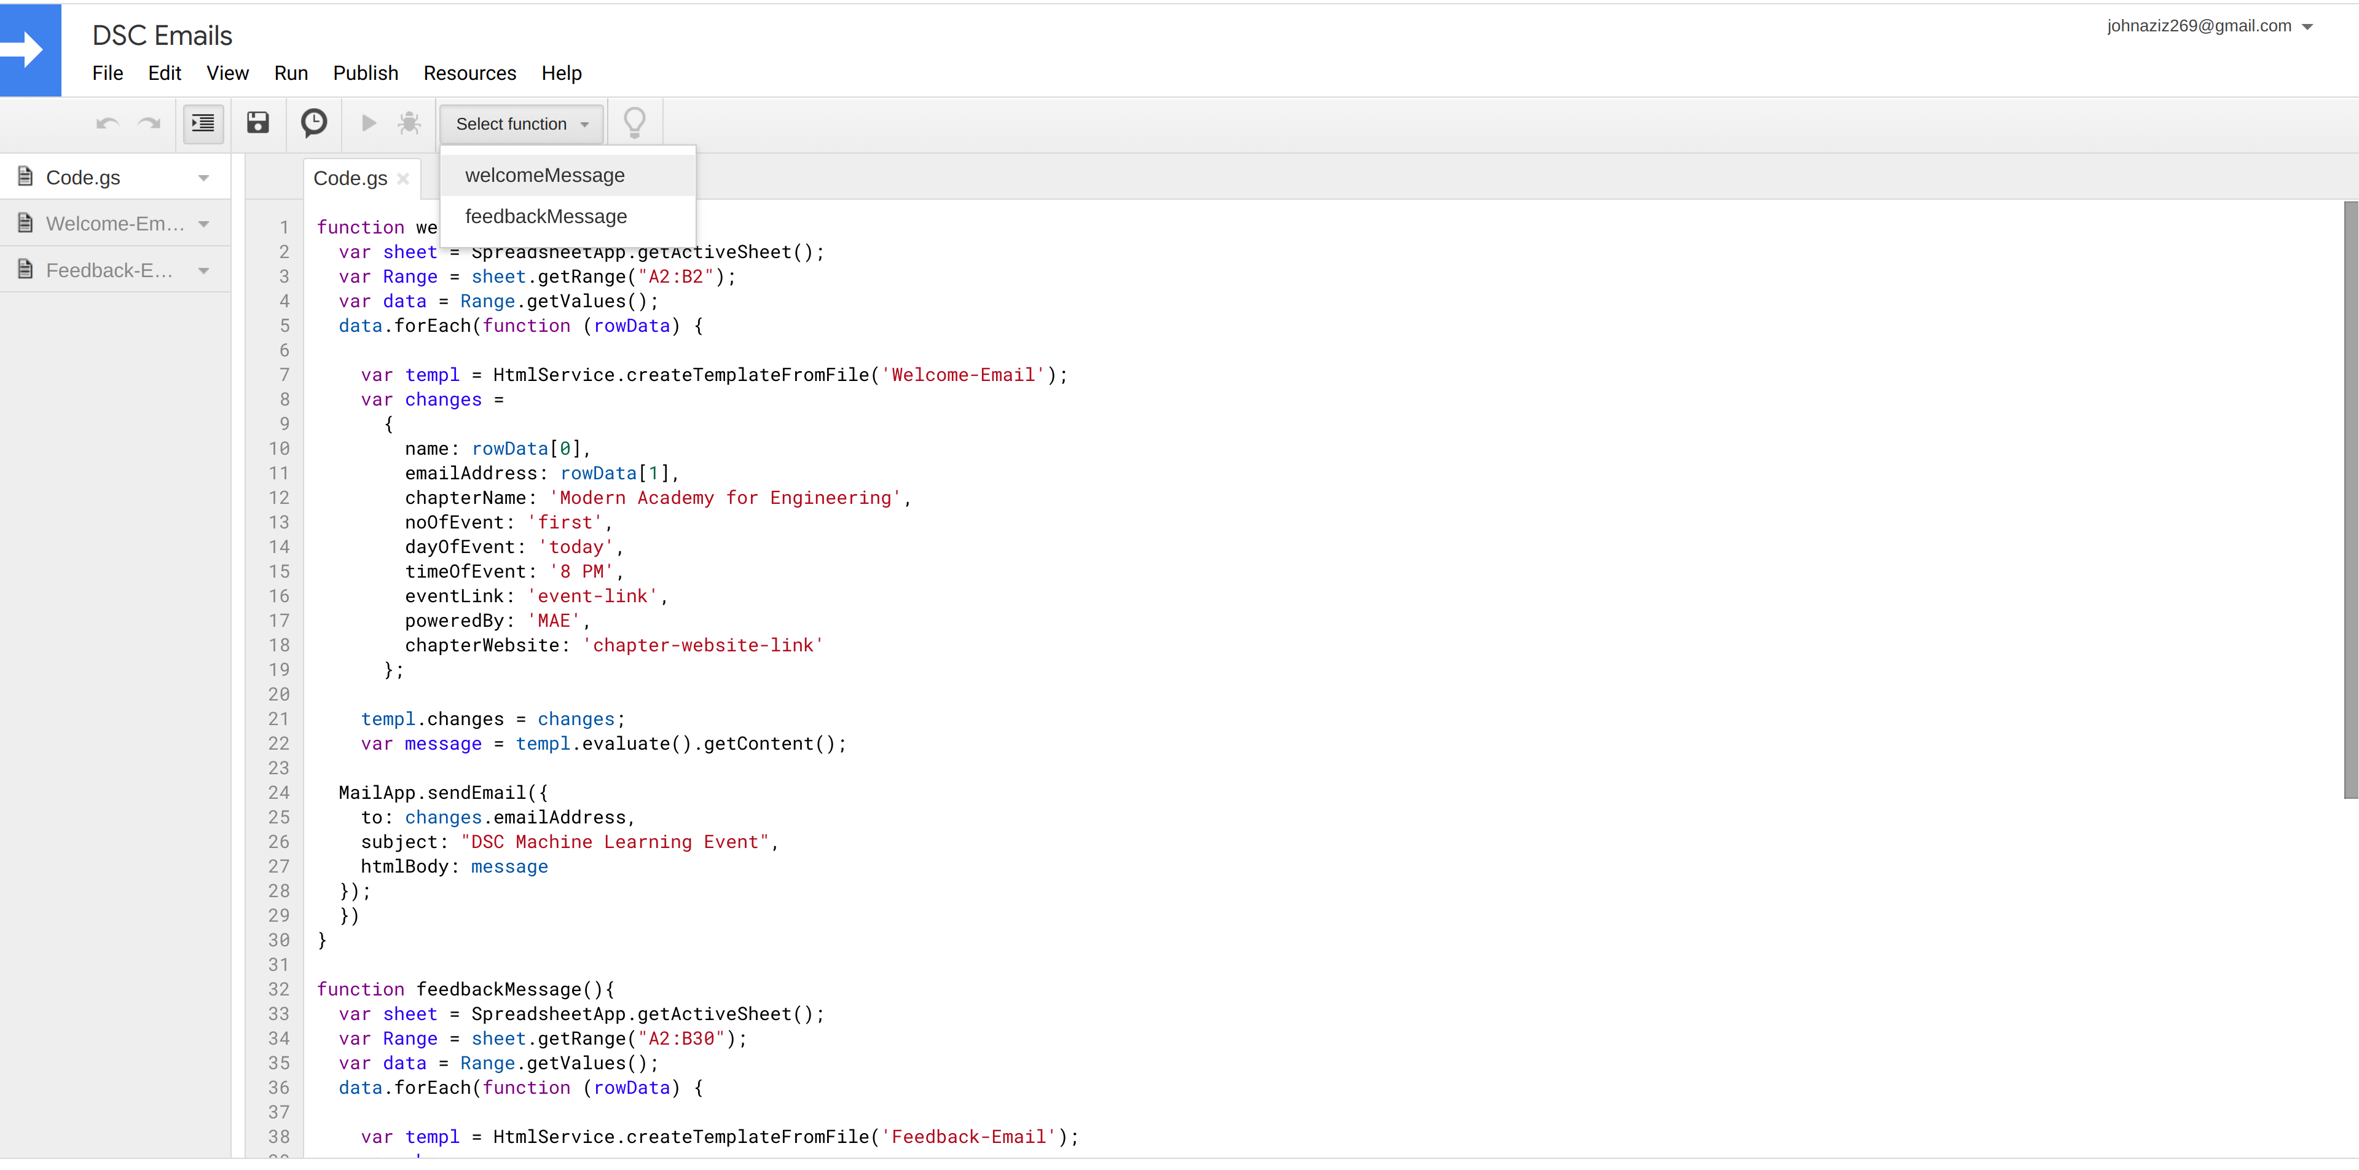Click the Redo icon
The height and width of the screenshot is (1170, 2359).
coord(149,125)
